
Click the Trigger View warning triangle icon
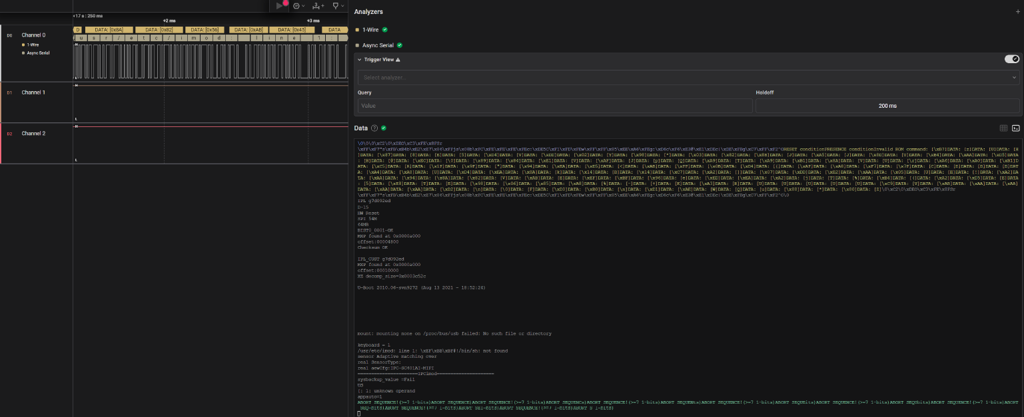tap(398, 59)
